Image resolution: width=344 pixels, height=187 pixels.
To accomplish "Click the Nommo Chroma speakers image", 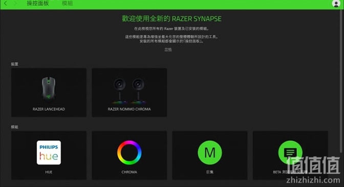I will coord(129,91).
